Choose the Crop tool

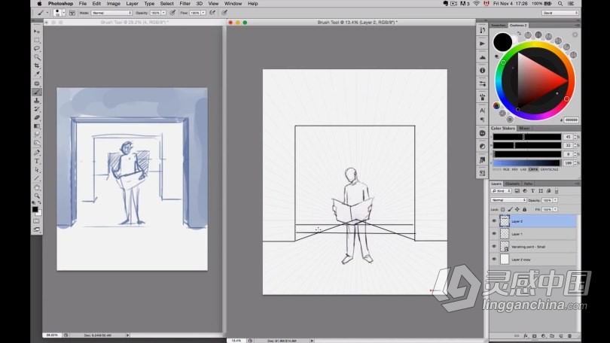tap(36, 65)
